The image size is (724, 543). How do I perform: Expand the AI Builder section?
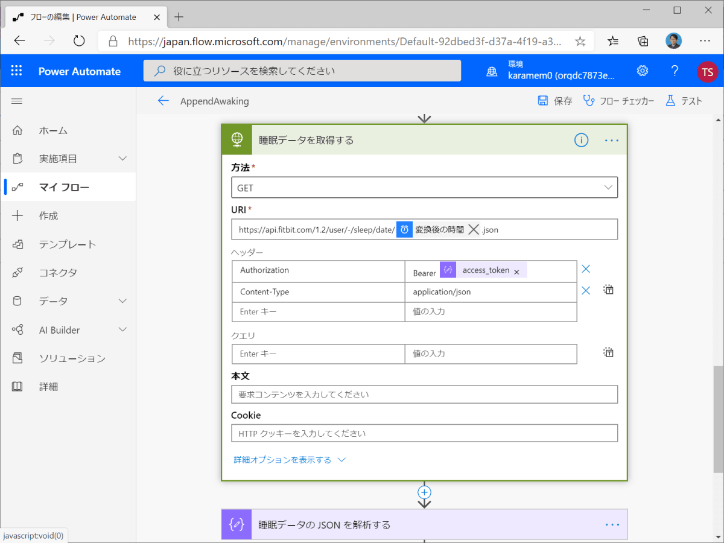(x=123, y=329)
